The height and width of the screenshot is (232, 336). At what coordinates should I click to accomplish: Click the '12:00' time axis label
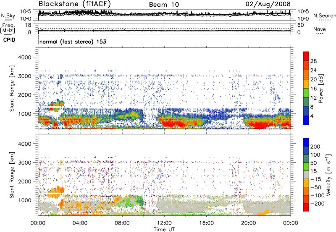click(164, 223)
